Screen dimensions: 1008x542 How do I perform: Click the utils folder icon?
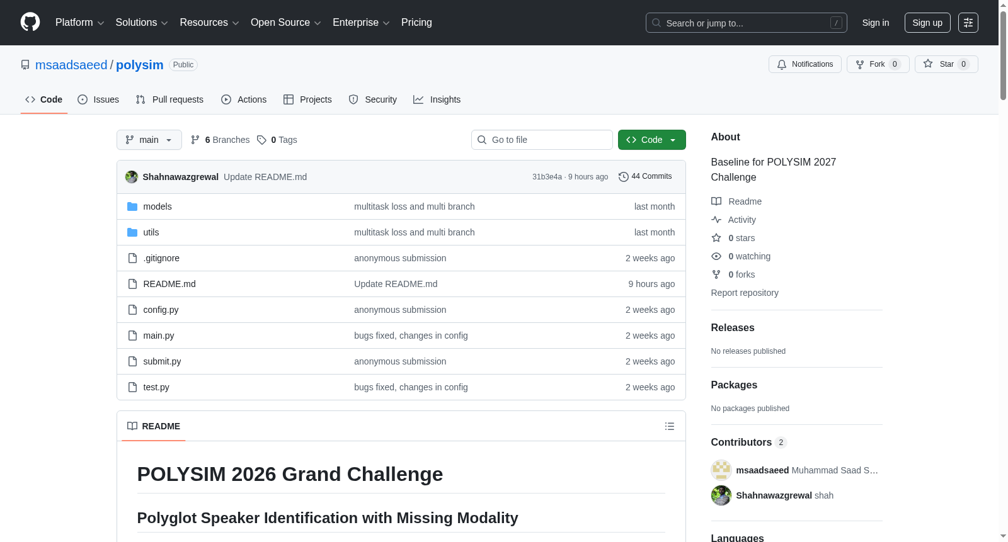click(x=132, y=232)
